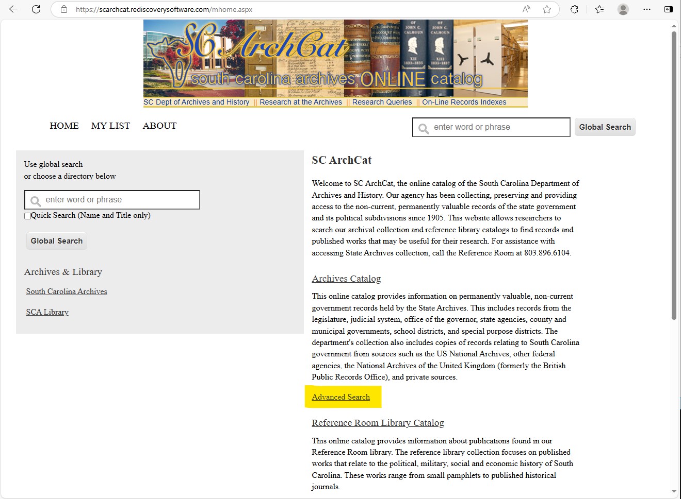
Task: Click the browser address bar URL
Action: click(164, 9)
